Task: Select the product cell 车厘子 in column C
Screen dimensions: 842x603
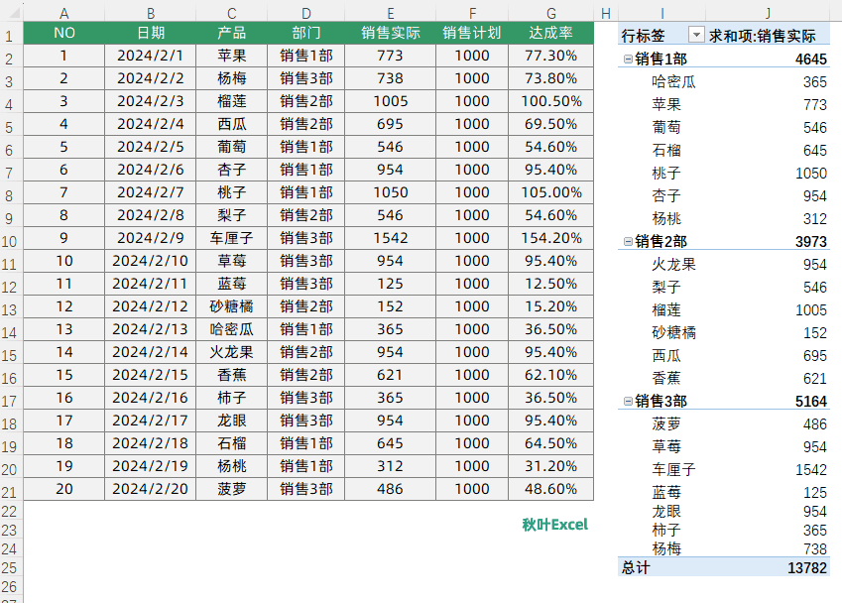Action: point(231,238)
